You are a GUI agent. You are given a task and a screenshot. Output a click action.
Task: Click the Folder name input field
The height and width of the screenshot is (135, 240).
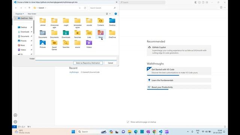click(x=76, y=58)
